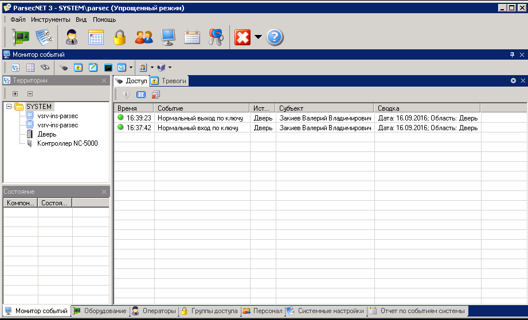Open help with the blue question-mark icon
Image resolution: width=528 pixels, height=320 pixels.
pos(275,37)
